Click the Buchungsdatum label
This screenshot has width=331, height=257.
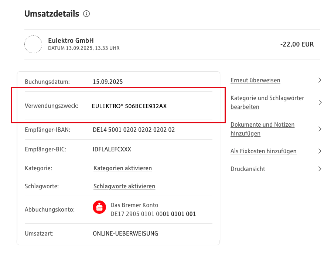(x=47, y=82)
